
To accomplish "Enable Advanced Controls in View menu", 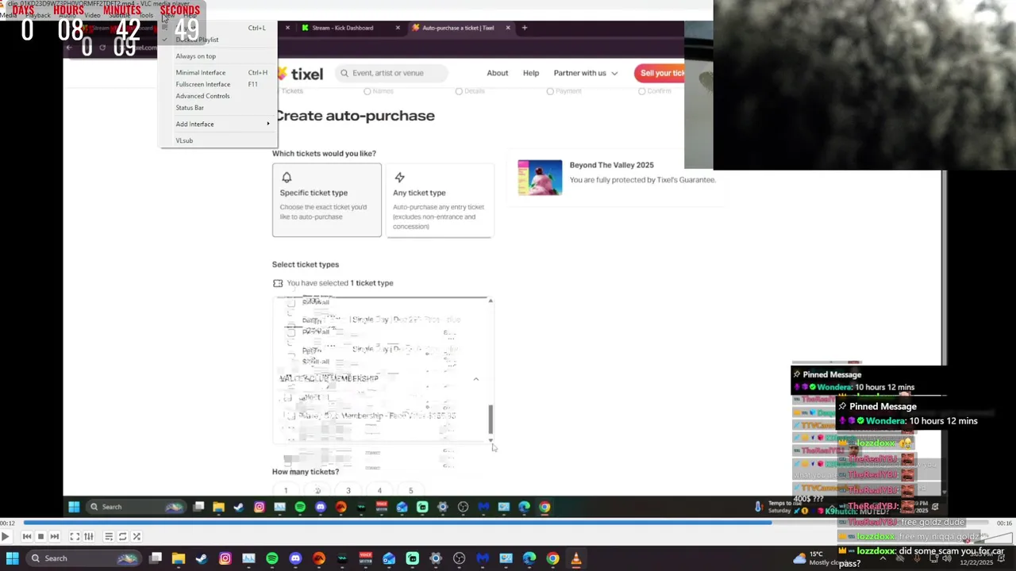I will (x=218, y=96).
